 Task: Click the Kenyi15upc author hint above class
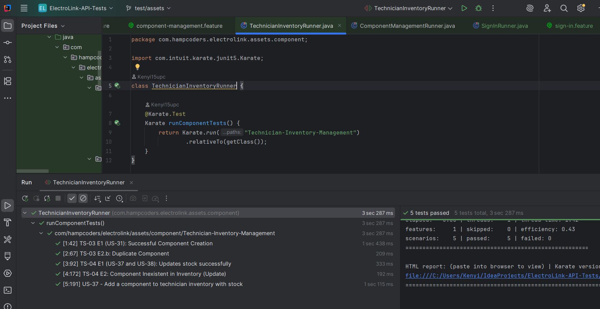[x=149, y=77]
